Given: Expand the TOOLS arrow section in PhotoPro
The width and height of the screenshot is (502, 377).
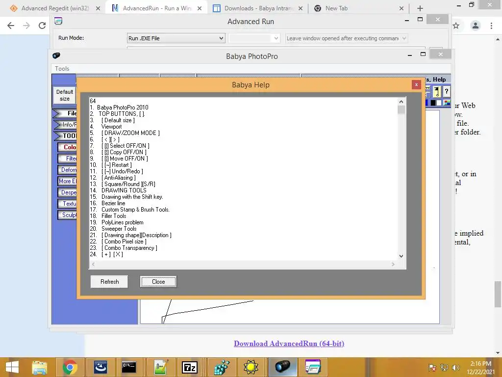Looking at the screenshot, I should pyautogui.click(x=65, y=135).
